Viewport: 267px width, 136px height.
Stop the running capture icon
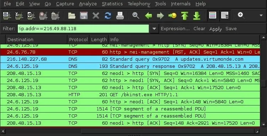tap(43, 16)
